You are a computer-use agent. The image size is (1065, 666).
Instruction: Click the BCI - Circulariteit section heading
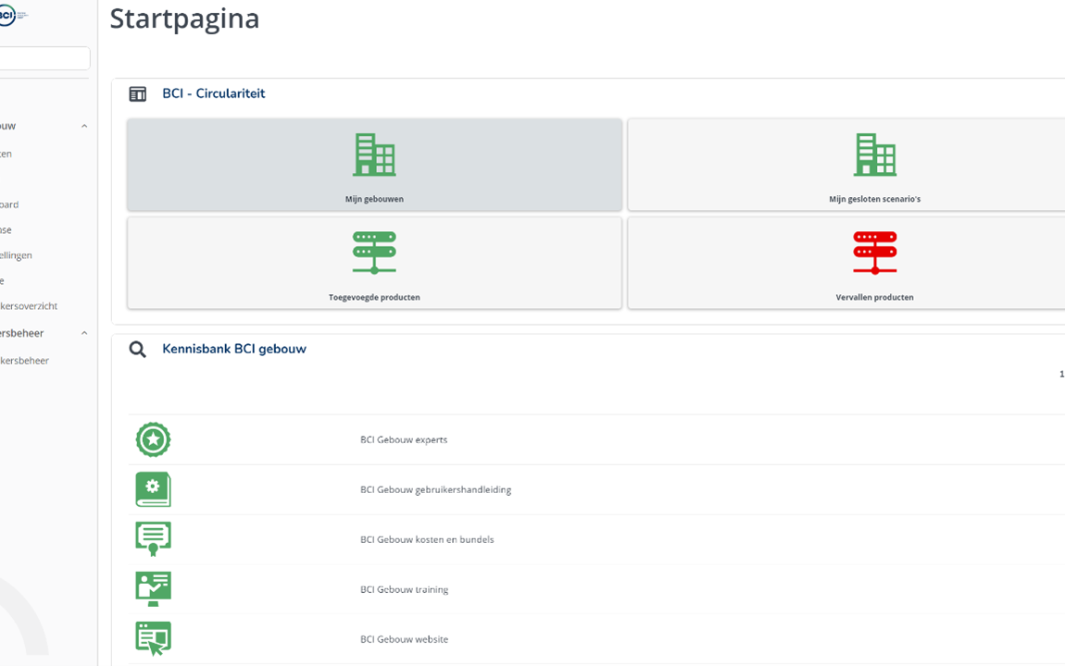[x=213, y=93]
